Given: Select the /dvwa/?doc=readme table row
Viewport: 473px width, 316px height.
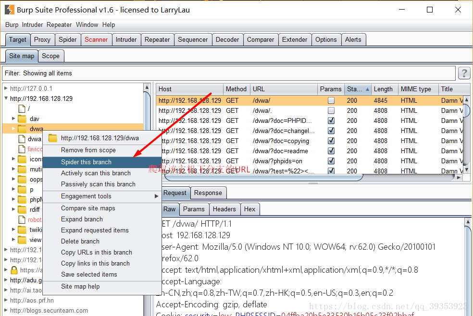Looking at the screenshot, I should 310,151.
